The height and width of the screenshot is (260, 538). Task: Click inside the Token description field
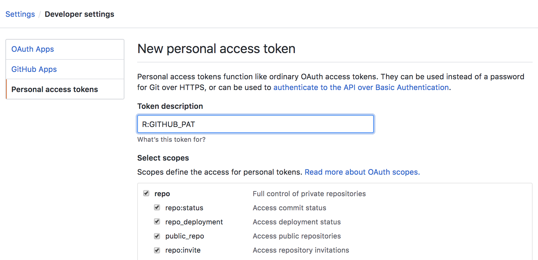(x=256, y=124)
